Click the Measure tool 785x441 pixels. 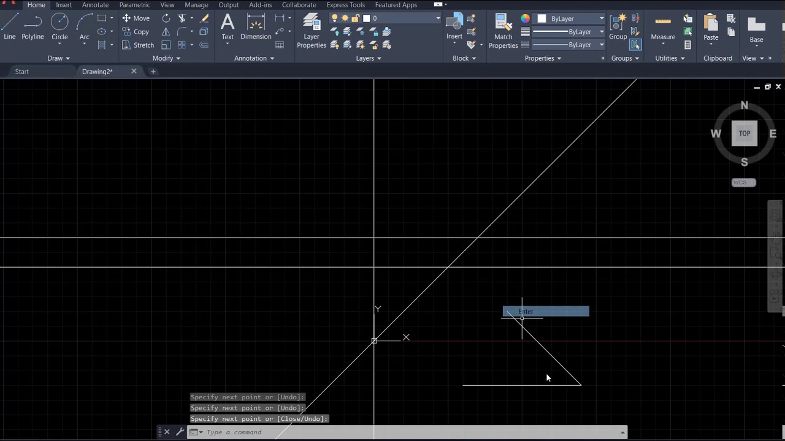(x=663, y=27)
